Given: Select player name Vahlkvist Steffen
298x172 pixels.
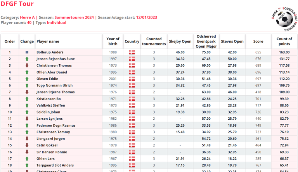Looking at the screenshot, I should click(x=51, y=105).
